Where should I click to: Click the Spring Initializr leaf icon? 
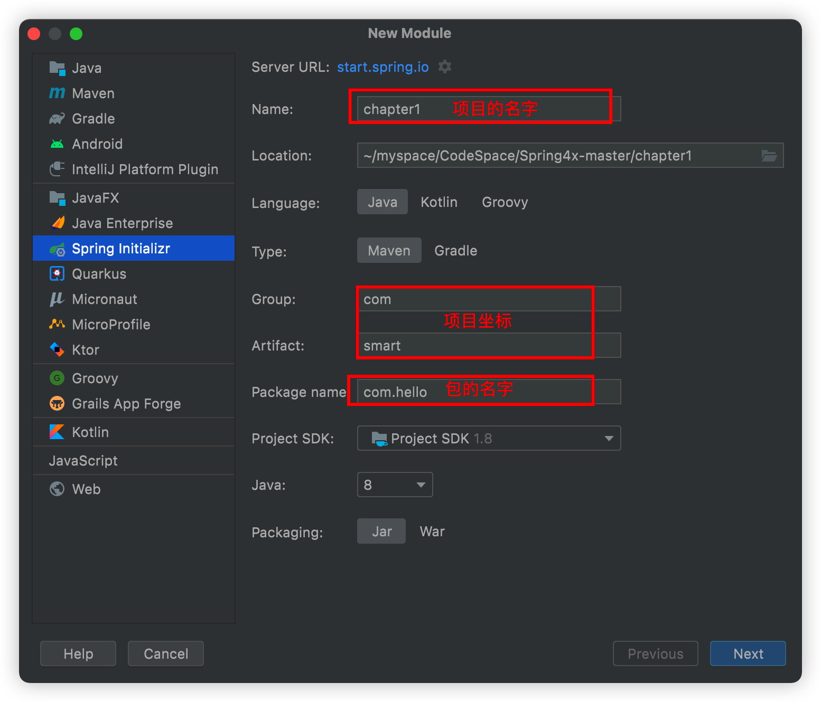pyautogui.click(x=57, y=249)
